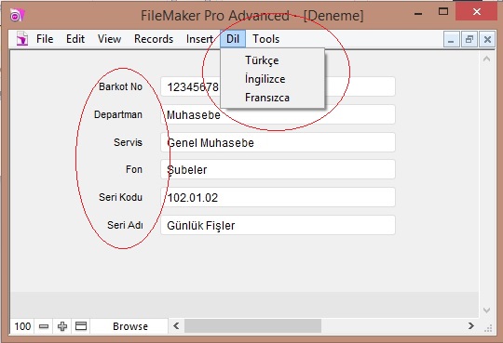The height and width of the screenshot is (343, 503).
Task: Toggle the status toolbar icon
Action: pyautogui.click(x=81, y=326)
